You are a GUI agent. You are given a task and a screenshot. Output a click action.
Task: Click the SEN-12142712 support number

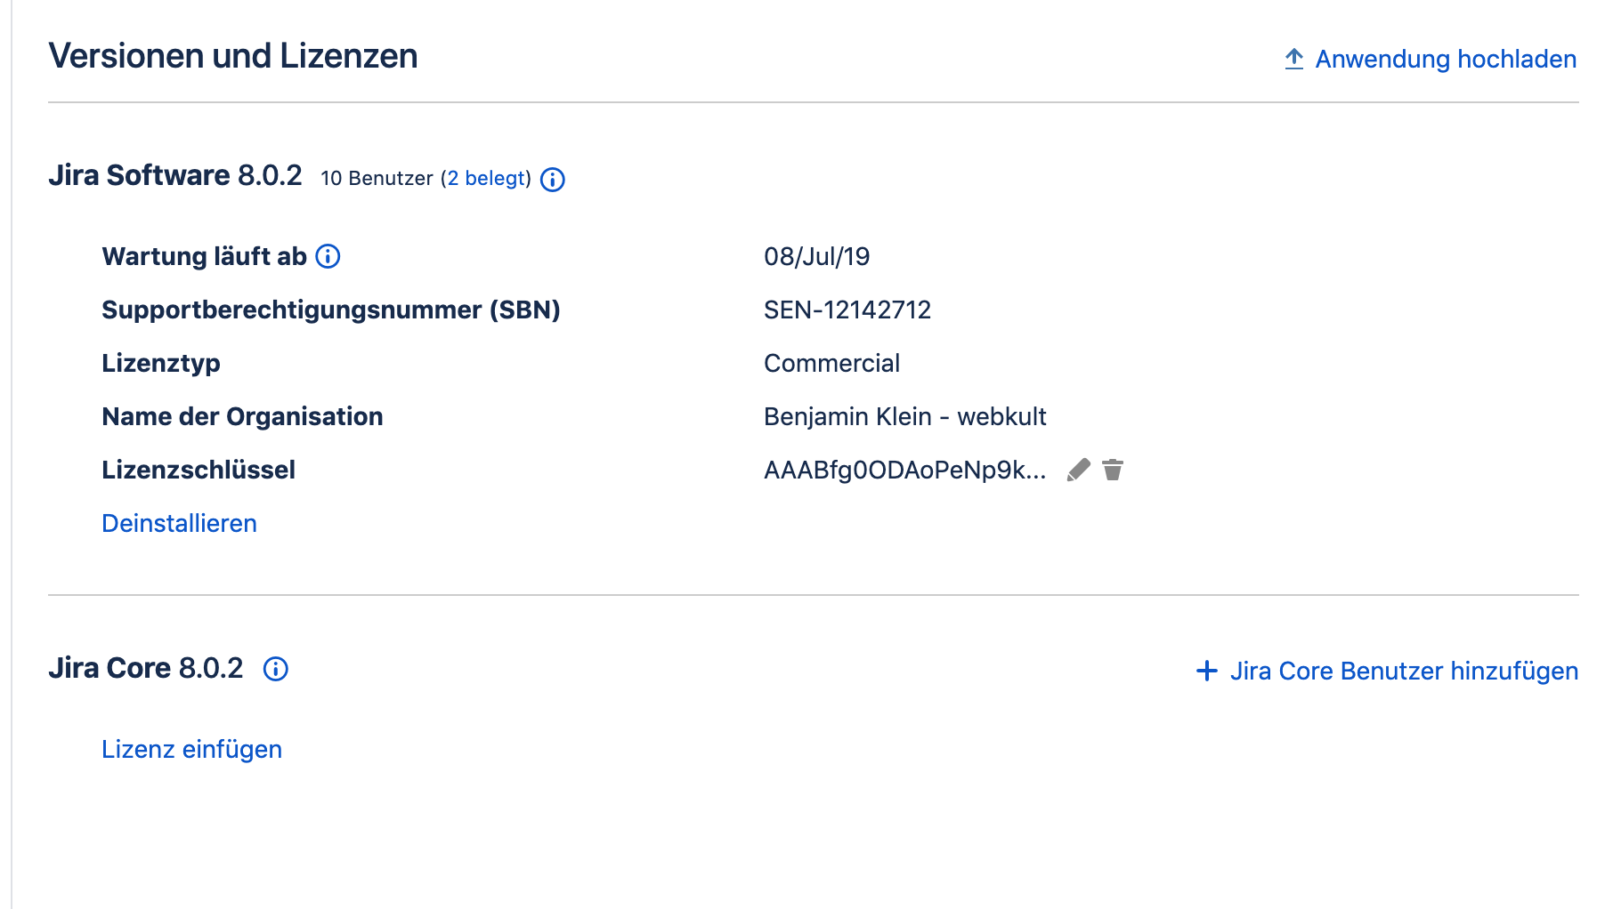pos(847,310)
